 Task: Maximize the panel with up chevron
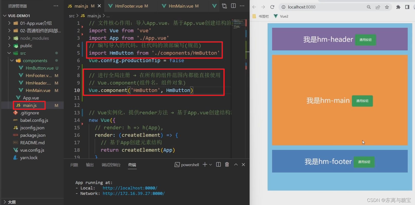236,164
